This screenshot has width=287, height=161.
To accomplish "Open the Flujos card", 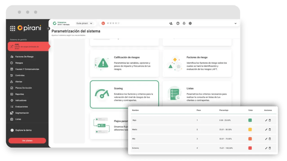I will coord(109,126).
